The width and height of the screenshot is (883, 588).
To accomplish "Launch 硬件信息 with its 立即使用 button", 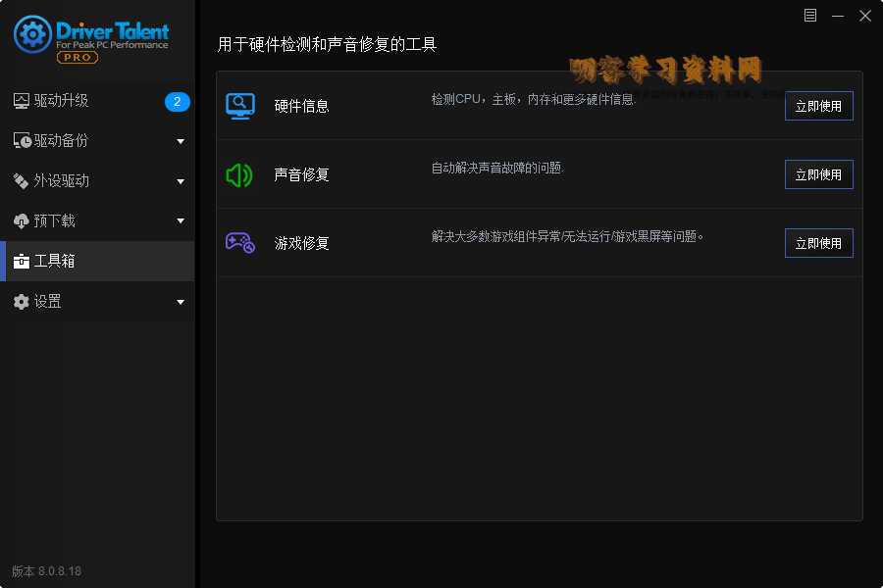I will click(x=818, y=106).
